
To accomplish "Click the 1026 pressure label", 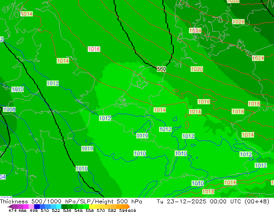I will 239,22.
